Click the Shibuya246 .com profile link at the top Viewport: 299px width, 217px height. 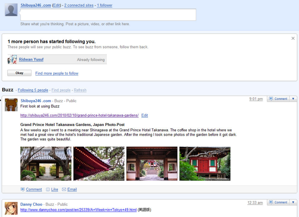(36, 5)
